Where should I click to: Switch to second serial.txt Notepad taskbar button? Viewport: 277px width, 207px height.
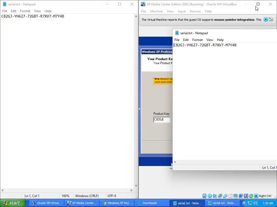point(223,203)
